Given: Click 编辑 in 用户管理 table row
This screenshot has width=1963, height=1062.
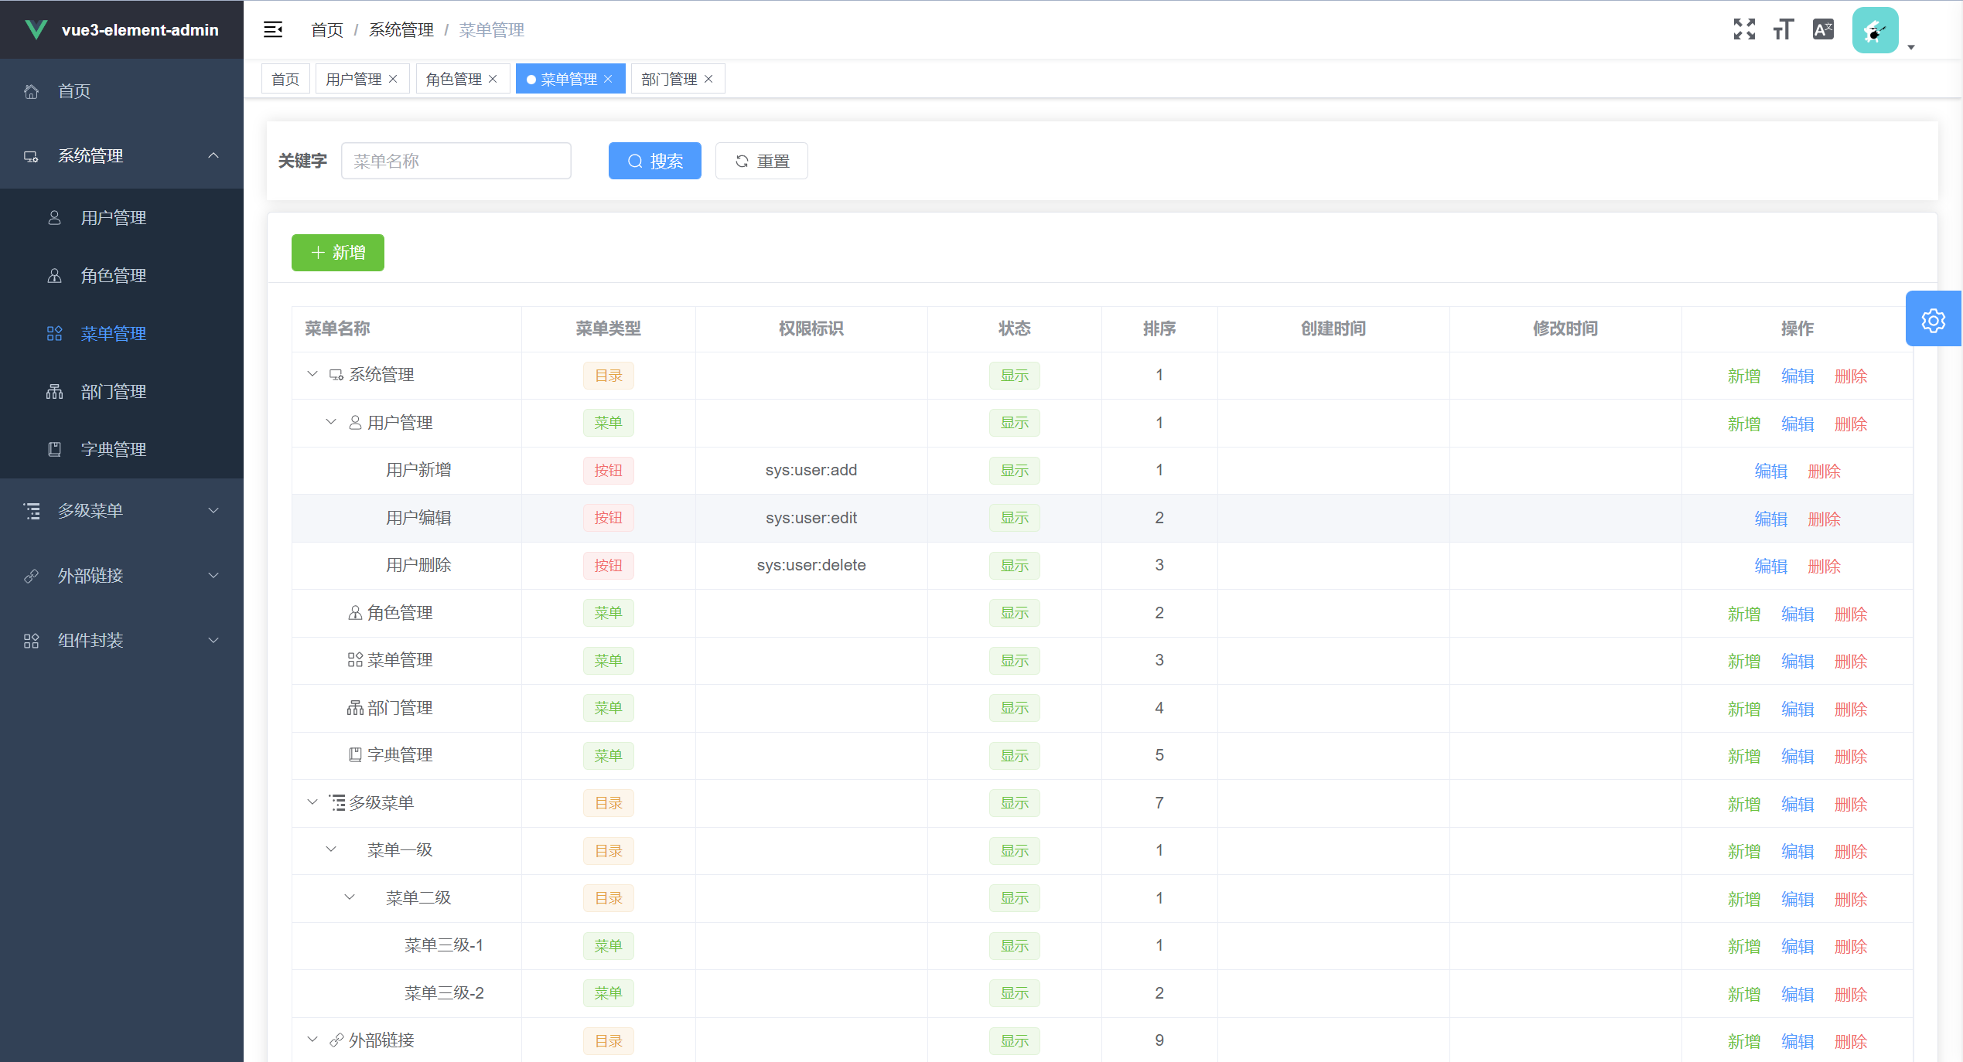Looking at the screenshot, I should point(1797,424).
